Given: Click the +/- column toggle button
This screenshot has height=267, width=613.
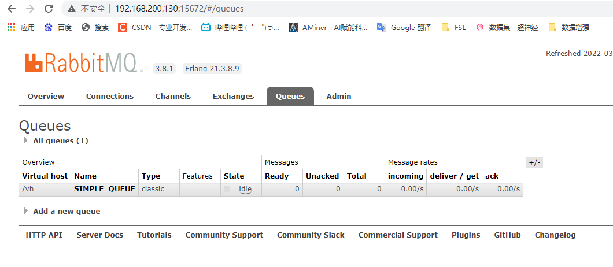Looking at the screenshot, I should (534, 162).
